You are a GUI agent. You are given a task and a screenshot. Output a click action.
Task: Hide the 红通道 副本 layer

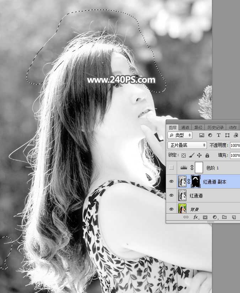pyautogui.click(x=171, y=182)
